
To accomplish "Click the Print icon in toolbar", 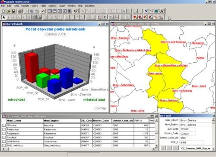I will tap(20, 11).
